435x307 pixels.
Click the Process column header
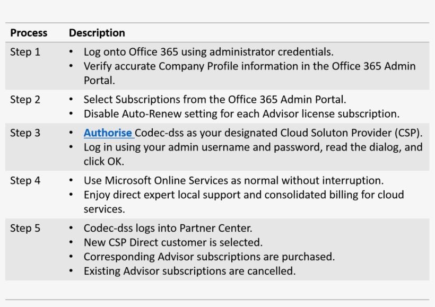(29, 33)
